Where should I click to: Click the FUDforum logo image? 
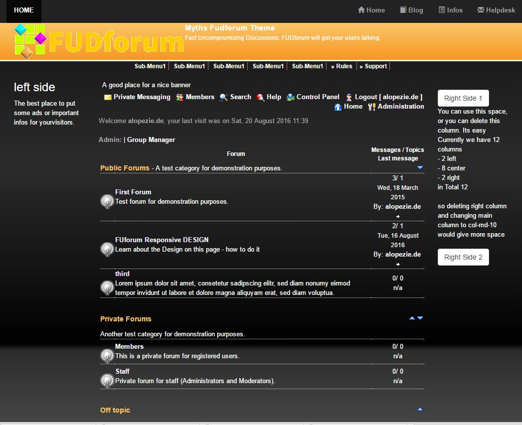coord(99,41)
